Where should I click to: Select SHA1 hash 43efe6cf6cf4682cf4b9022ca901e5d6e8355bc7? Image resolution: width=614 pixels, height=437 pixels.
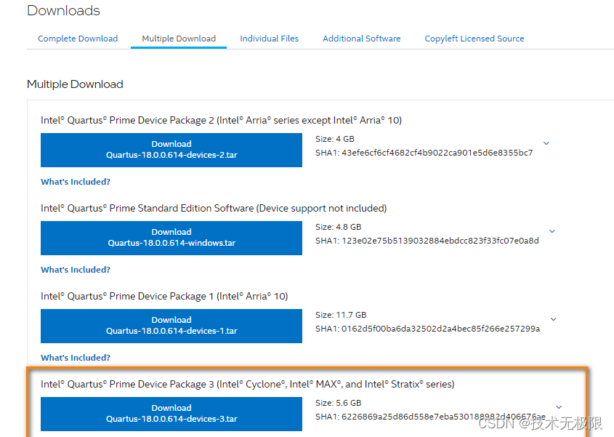(x=437, y=153)
